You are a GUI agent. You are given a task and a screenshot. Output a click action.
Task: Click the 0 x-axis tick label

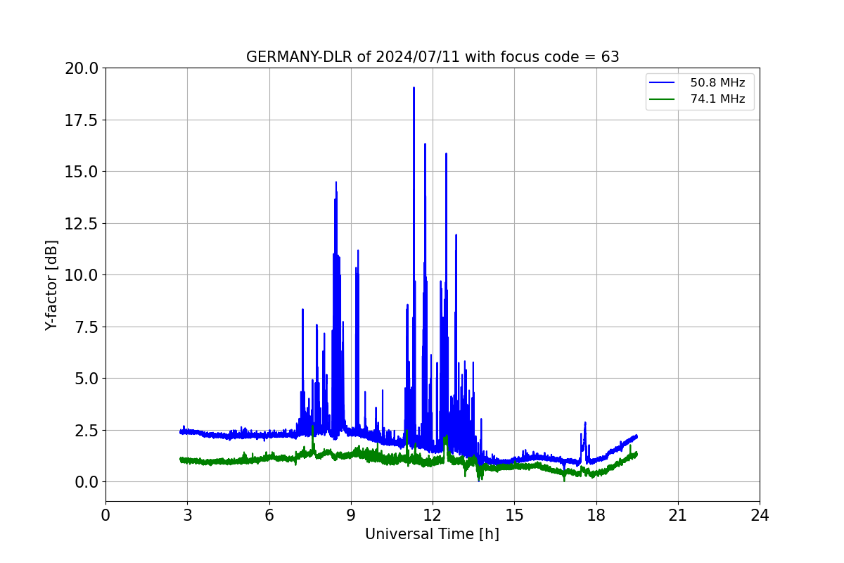coord(105,515)
